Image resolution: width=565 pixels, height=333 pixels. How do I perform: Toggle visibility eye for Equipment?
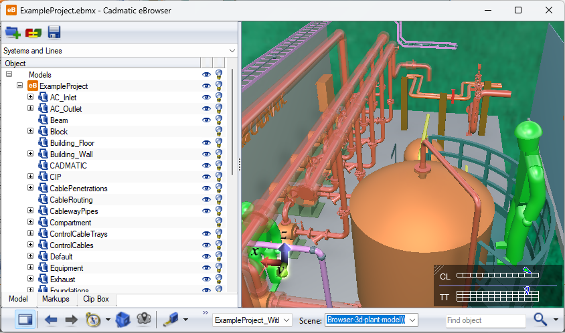(206, 268)
